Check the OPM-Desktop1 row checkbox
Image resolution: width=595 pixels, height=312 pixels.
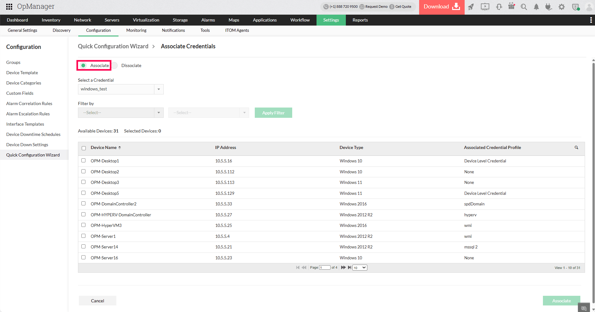pyautogui.click(x=83, y=160)
